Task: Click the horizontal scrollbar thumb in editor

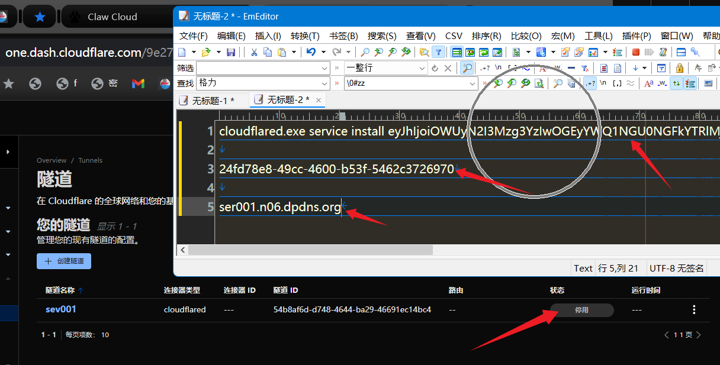Action: click(310, 250)
